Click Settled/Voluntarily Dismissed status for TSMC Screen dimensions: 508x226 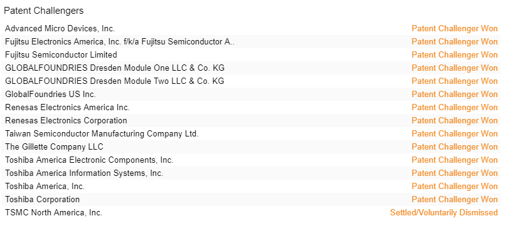[444, 213]
